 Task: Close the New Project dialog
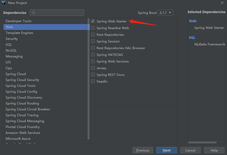click(x=222, y=3)
